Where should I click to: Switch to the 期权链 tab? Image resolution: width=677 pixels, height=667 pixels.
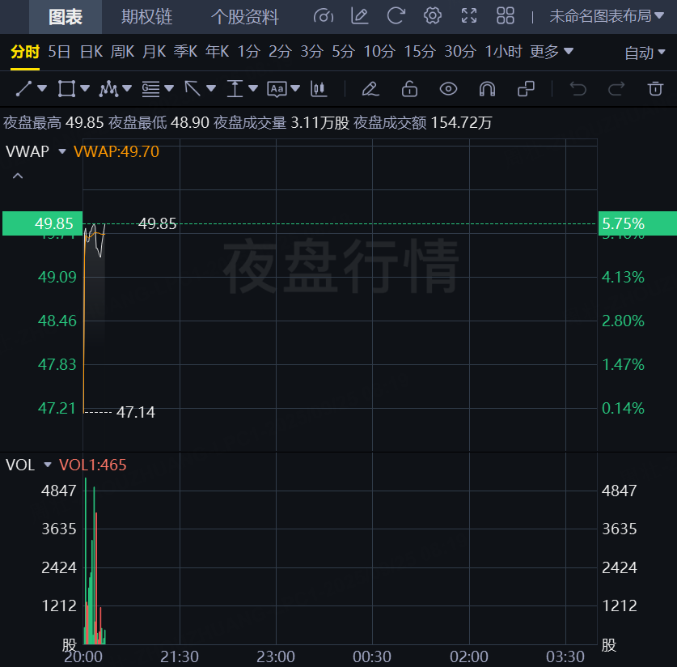pyautogui.click(x=146, y=17)
